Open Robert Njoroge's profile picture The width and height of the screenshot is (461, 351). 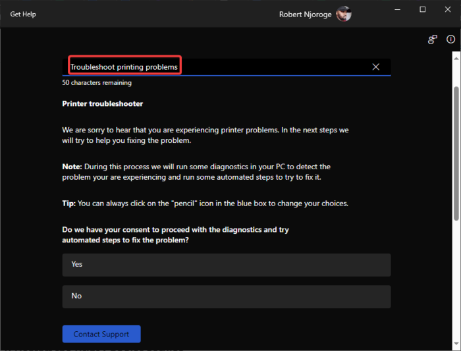[343, 14]
